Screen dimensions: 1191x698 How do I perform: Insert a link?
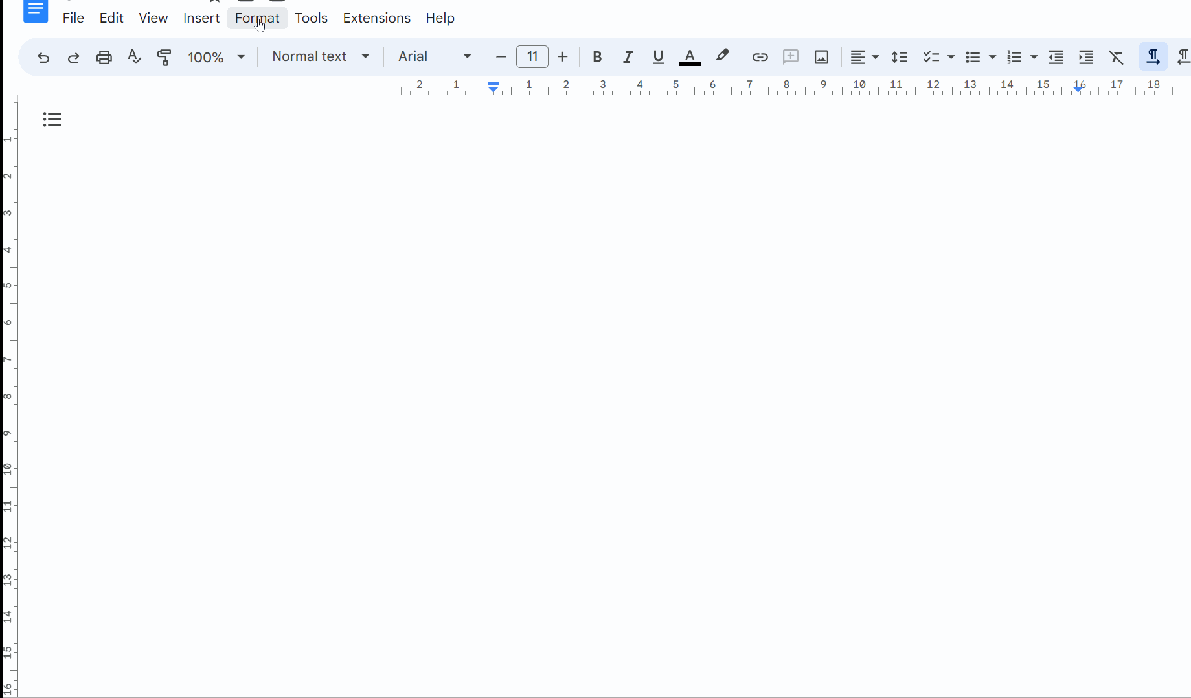coord(760,57)
